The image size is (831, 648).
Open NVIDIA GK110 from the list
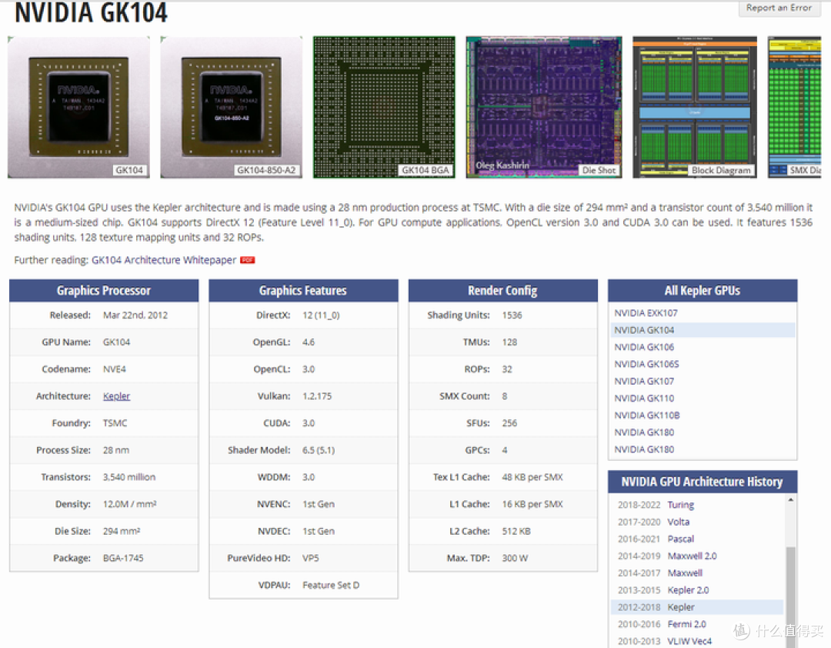click(x=644, y=398)
